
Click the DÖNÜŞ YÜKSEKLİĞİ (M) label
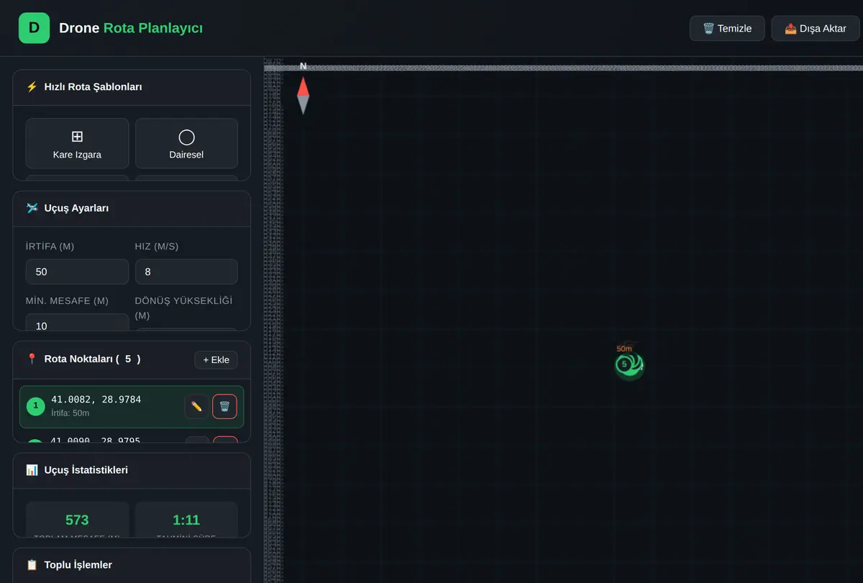tap(183, 308)
